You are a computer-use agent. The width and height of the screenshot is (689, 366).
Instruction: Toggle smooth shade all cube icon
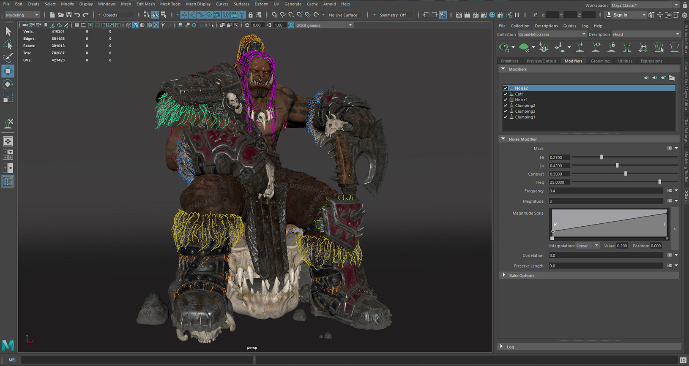pos(136,25)
